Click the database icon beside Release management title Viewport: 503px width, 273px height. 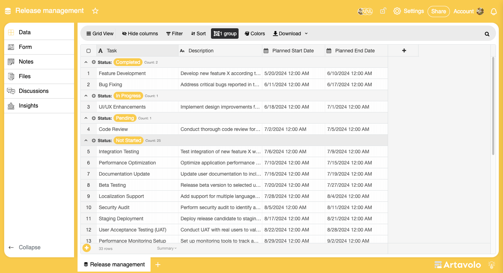coord(8,11)
